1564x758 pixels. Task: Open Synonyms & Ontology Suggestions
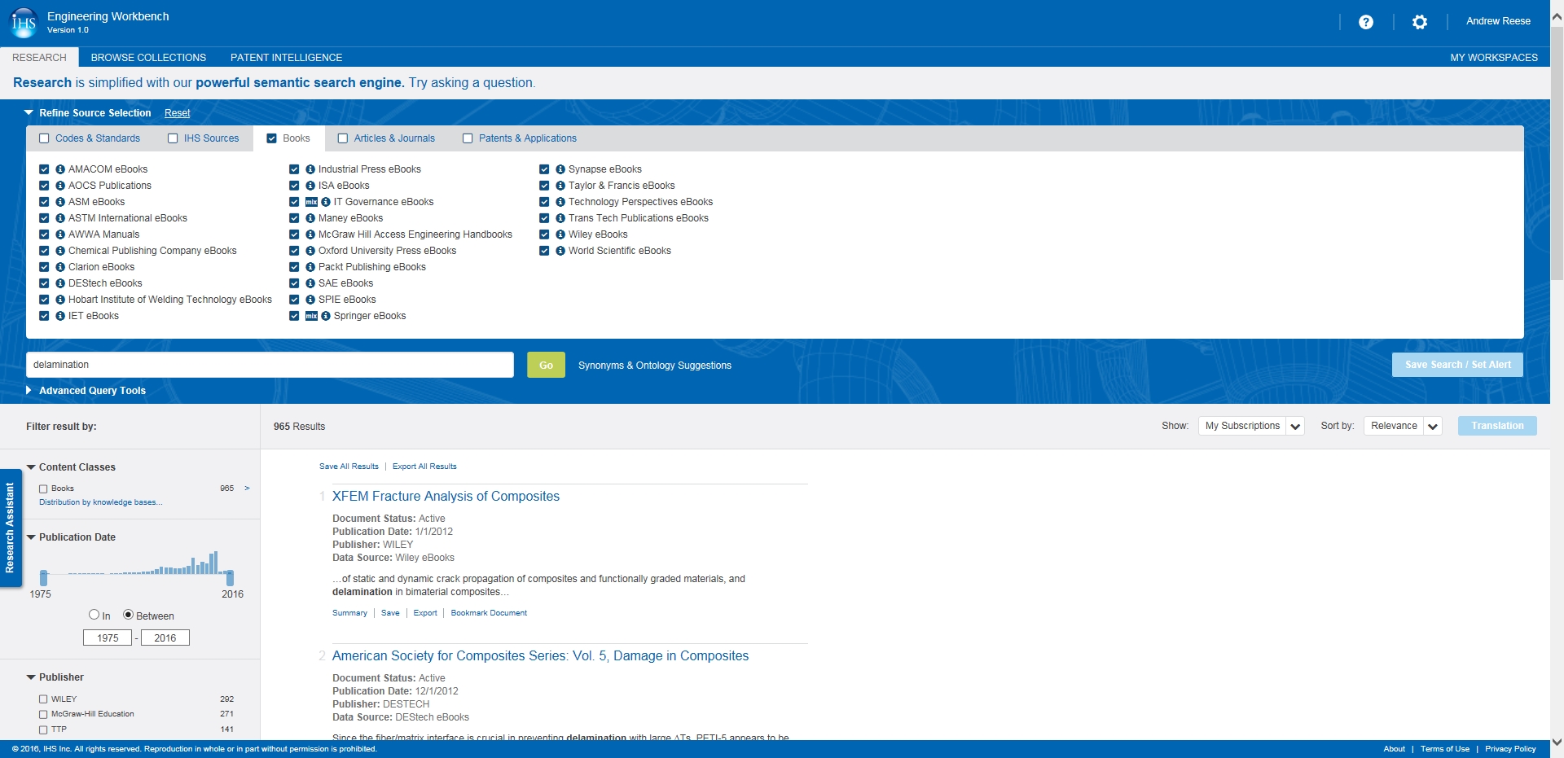point(655,366)
